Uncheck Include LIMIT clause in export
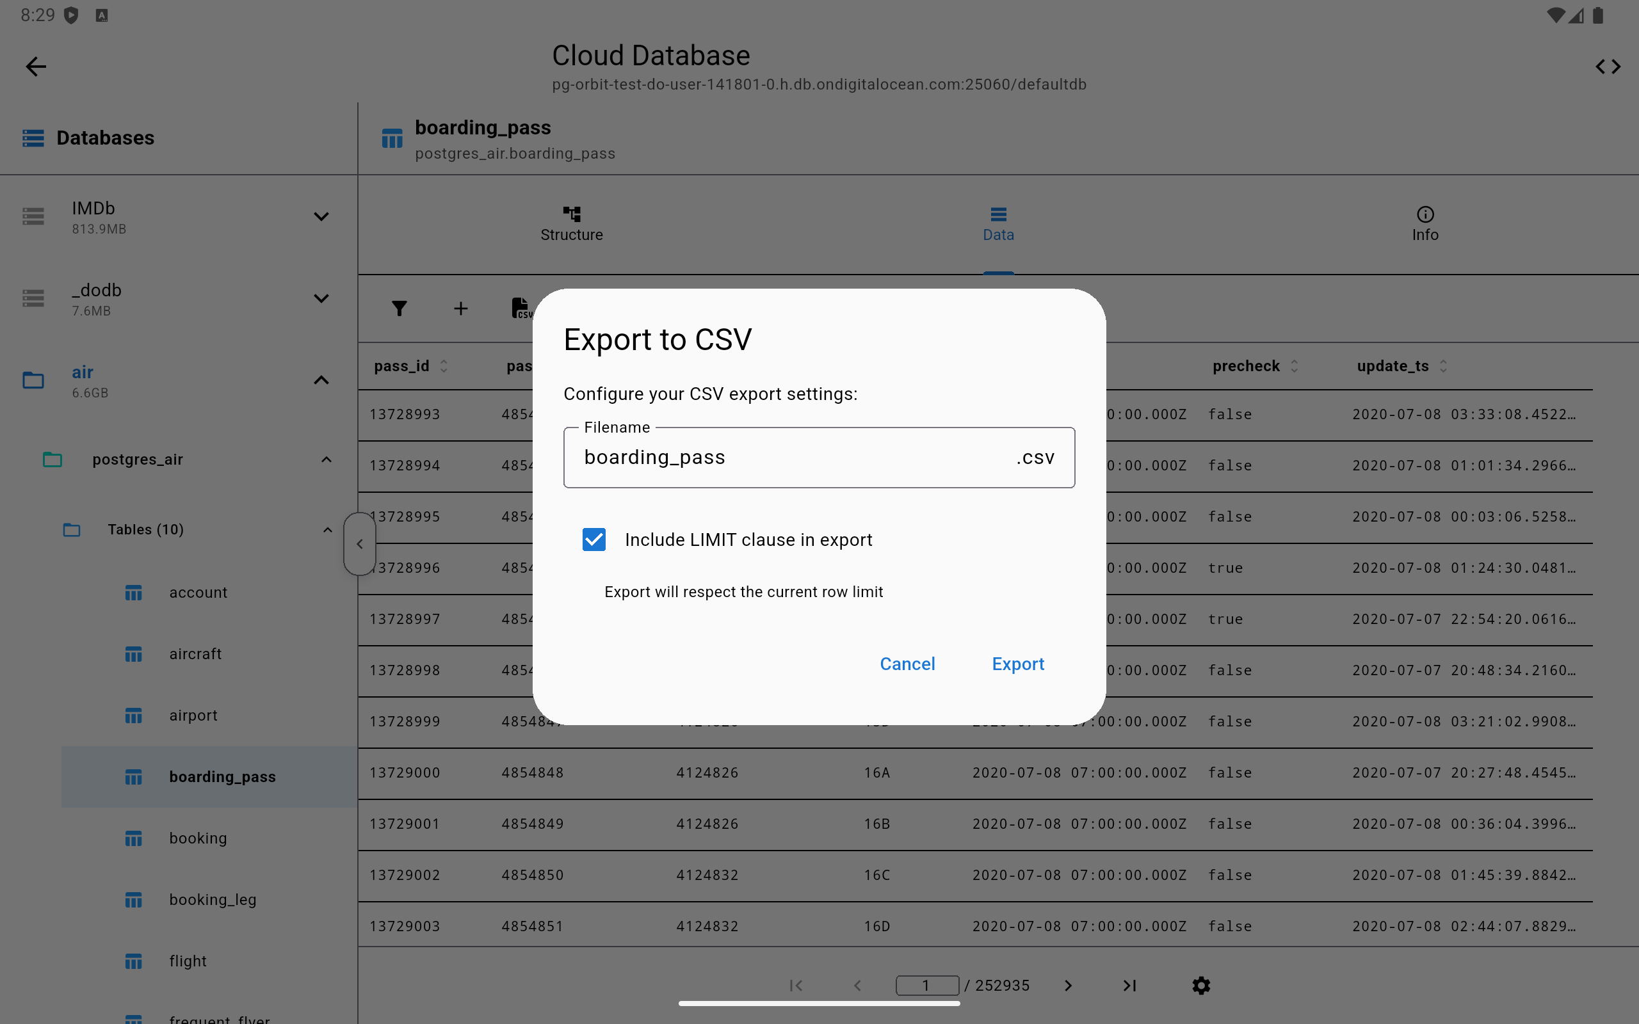The image size is (1639, 1024). point(594,540)
